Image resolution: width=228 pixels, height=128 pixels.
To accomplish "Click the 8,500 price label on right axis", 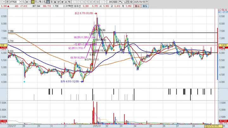I will [x=222, y=16].
